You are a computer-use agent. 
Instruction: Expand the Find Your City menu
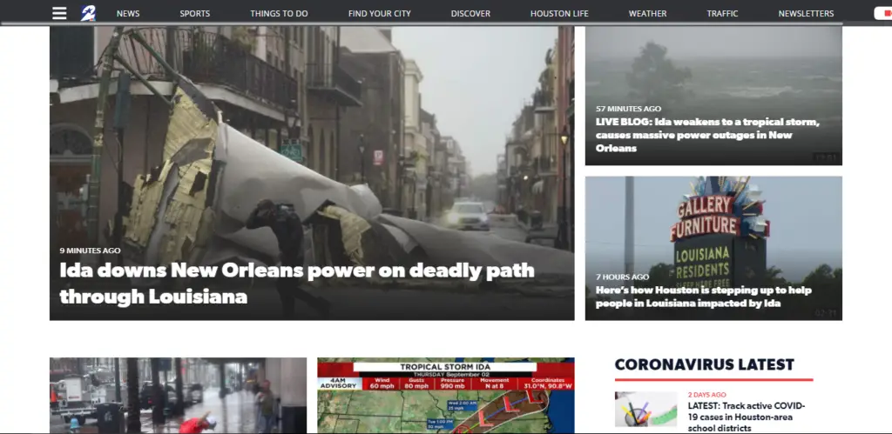click(379, 14)
